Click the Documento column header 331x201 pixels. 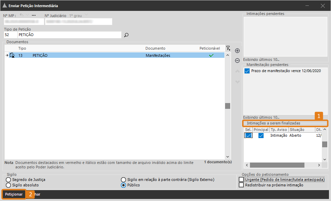tap(155, 48)
